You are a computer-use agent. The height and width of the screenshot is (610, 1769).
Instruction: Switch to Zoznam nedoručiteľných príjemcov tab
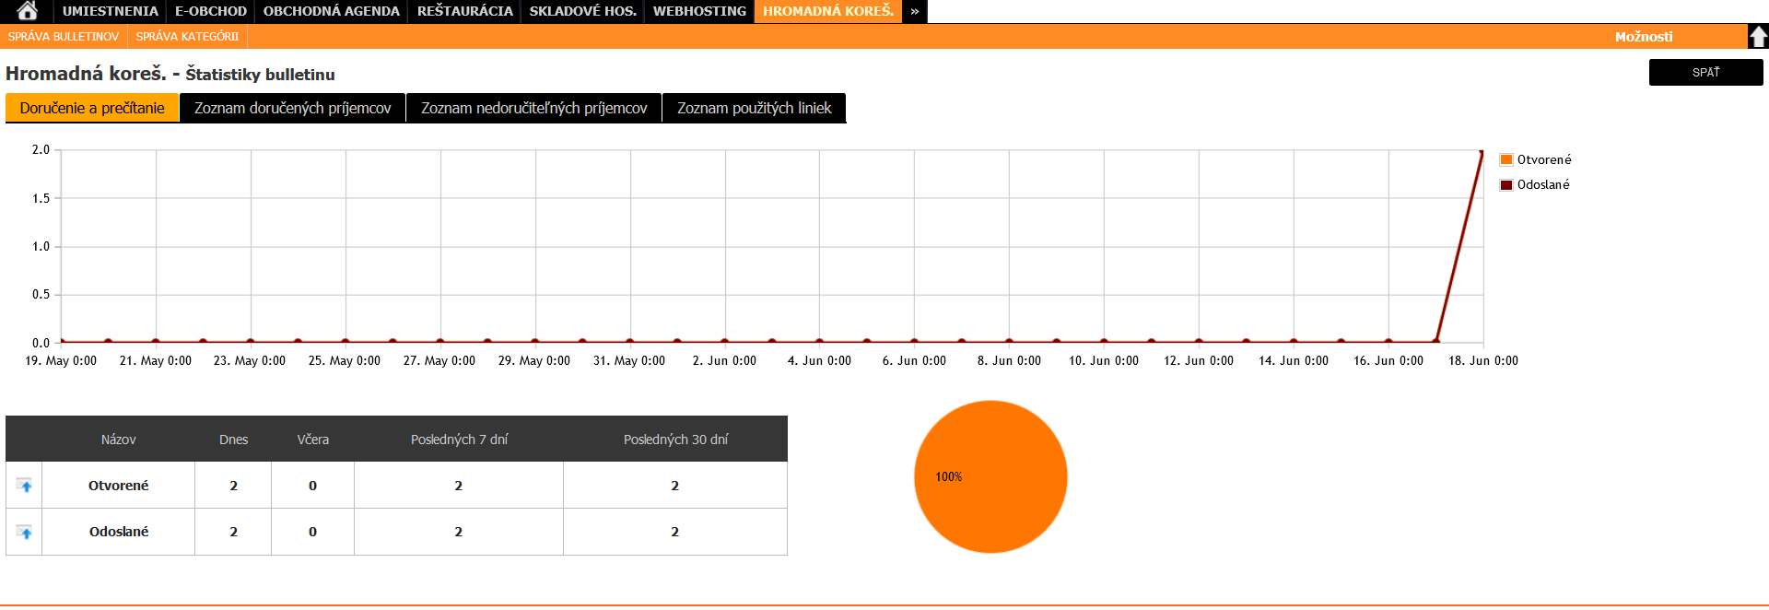pos(533,108)
